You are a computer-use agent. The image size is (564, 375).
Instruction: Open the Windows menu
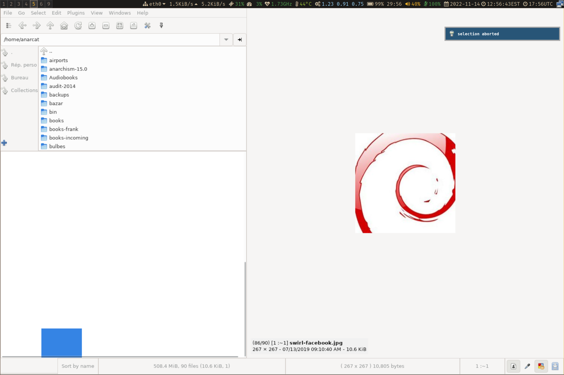coord(119,13)
